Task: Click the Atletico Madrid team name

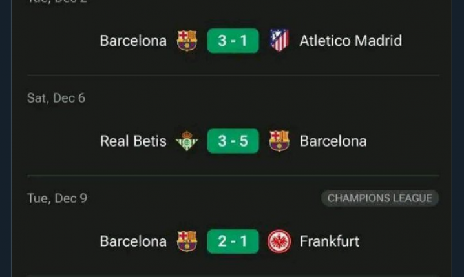Action: [x=350, y=41]
